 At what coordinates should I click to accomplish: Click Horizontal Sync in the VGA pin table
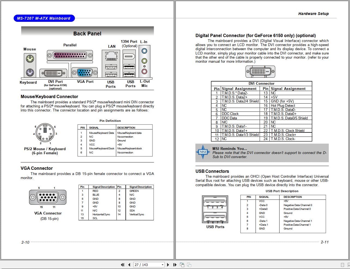pyautogui.click(x=101, y=214)
